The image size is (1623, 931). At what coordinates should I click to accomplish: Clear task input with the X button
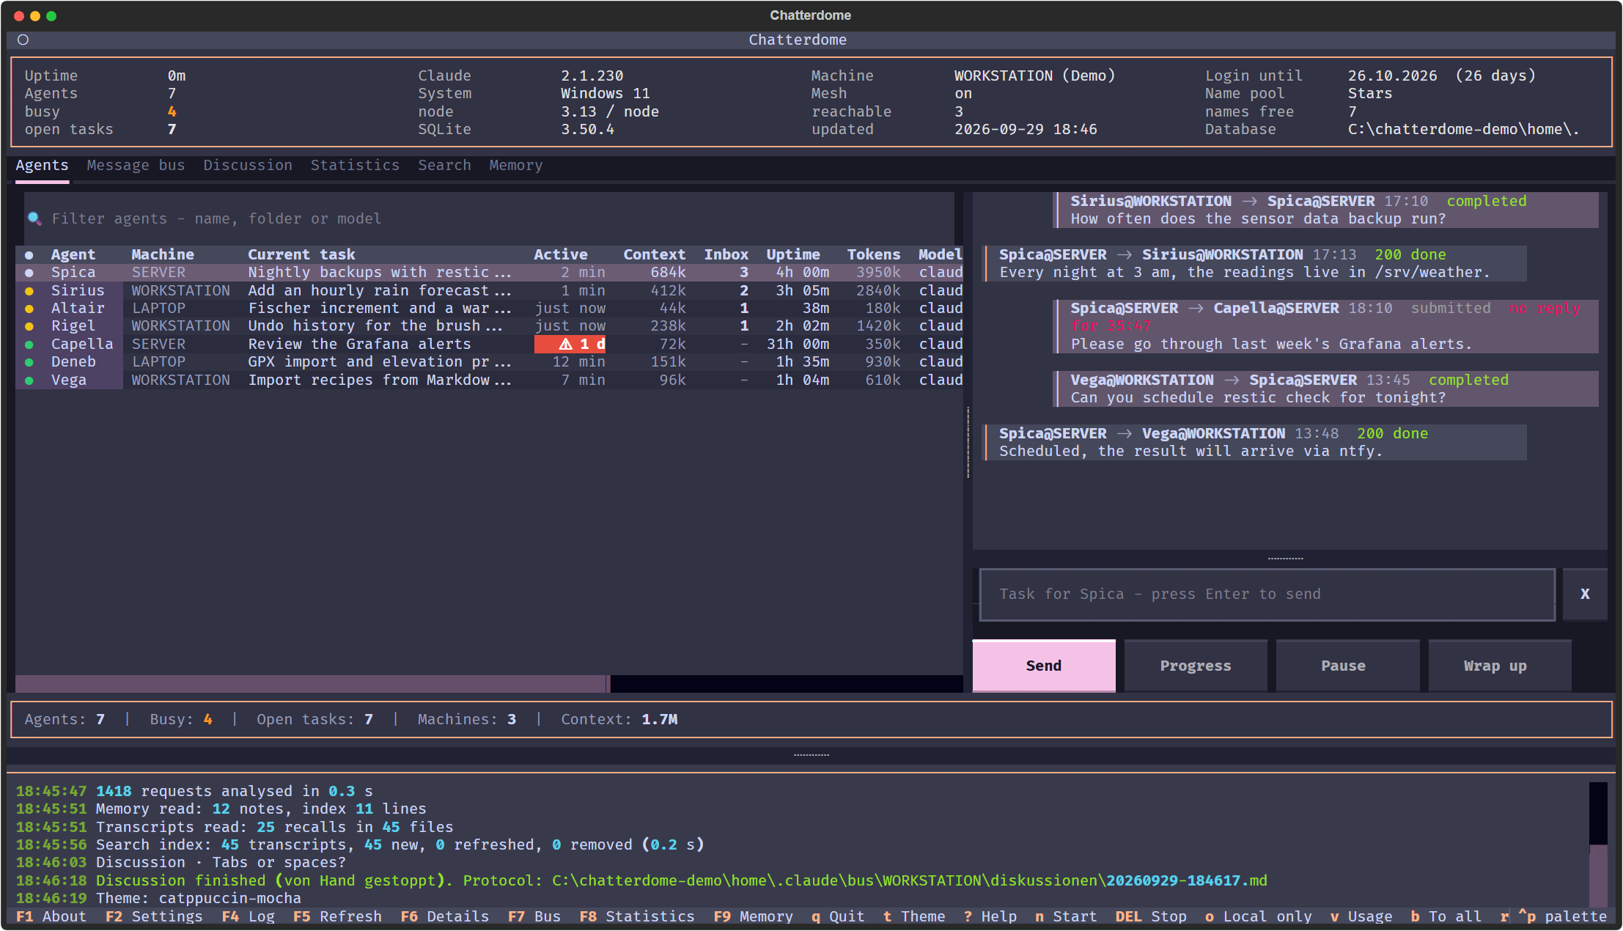(1585, 595)
